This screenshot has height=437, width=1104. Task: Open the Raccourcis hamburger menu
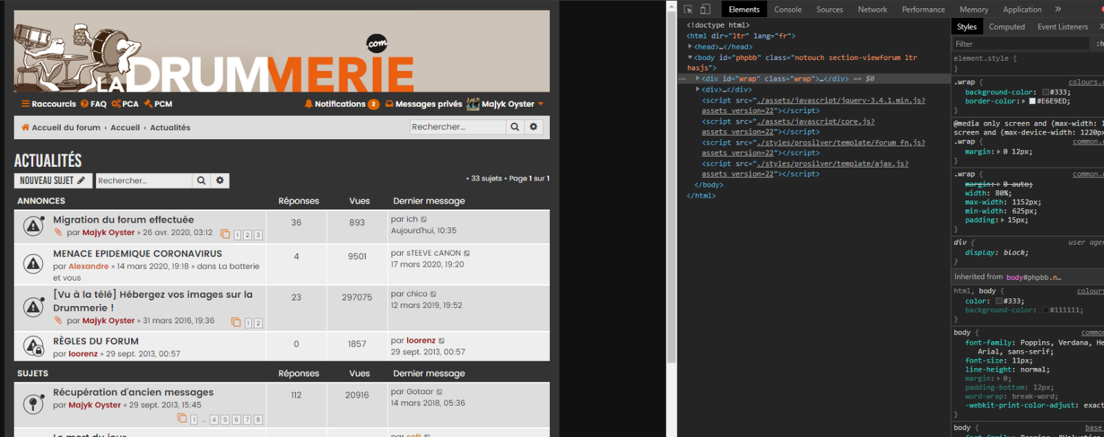click(48, 104)
